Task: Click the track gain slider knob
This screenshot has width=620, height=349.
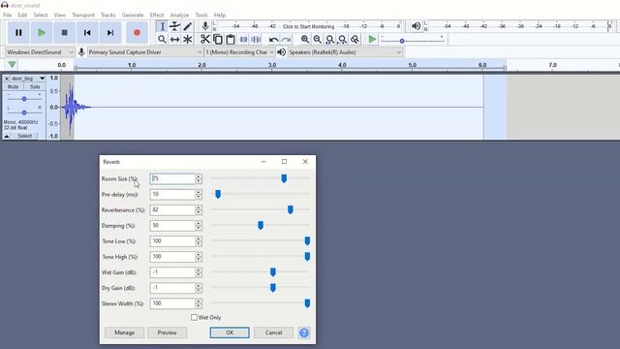Action: click(x=24, y=99)
